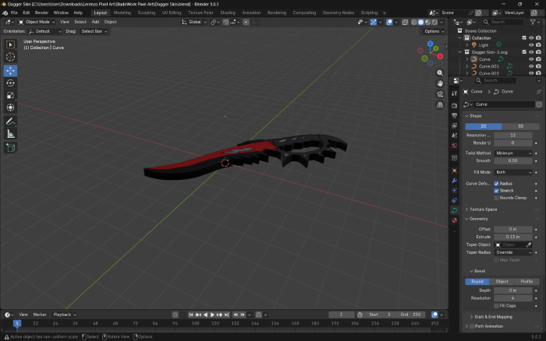Select rendered viewport shading
546x341 pixels.
tap(434, 22)
